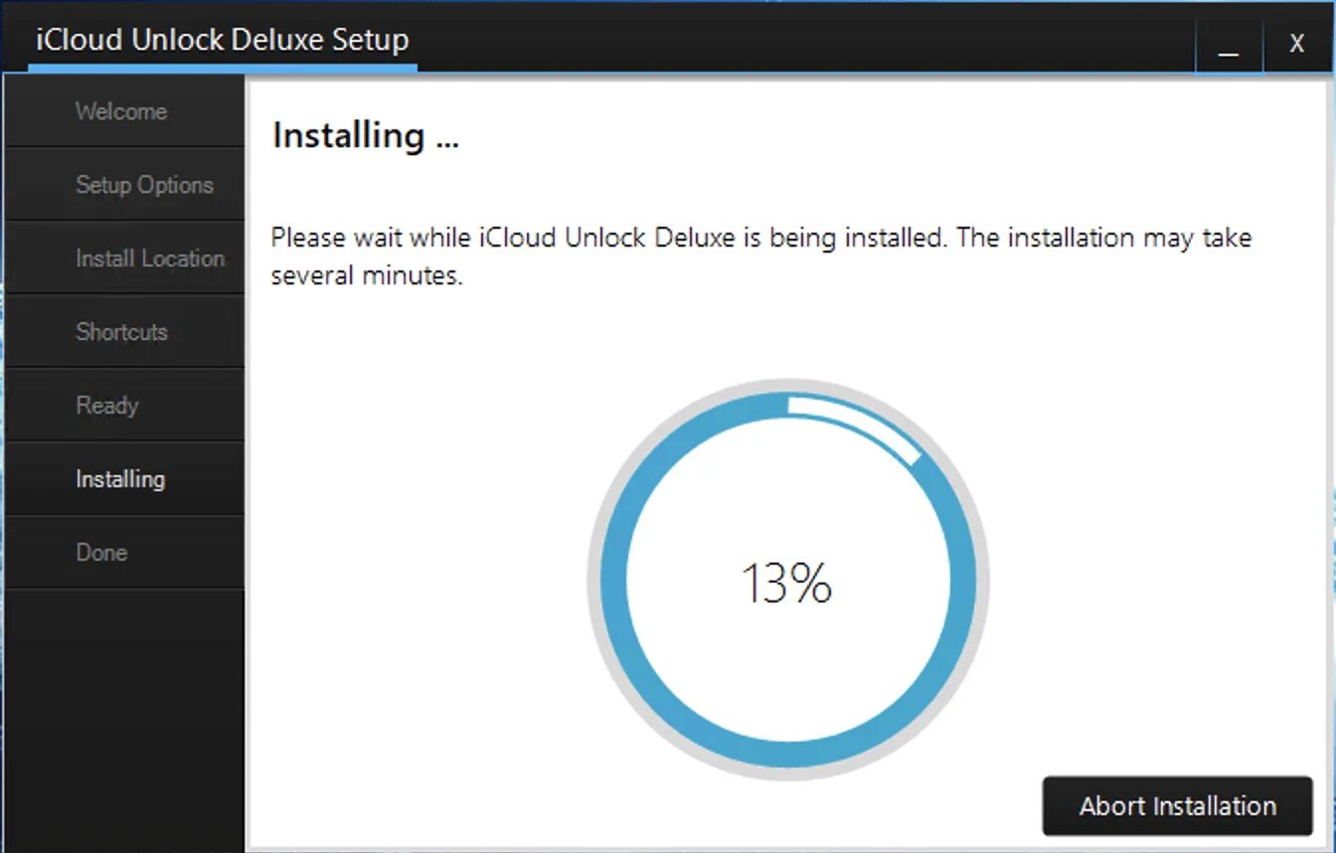1336x853 pixels.
Task: Go to the Install Location step
Action: 150,258
